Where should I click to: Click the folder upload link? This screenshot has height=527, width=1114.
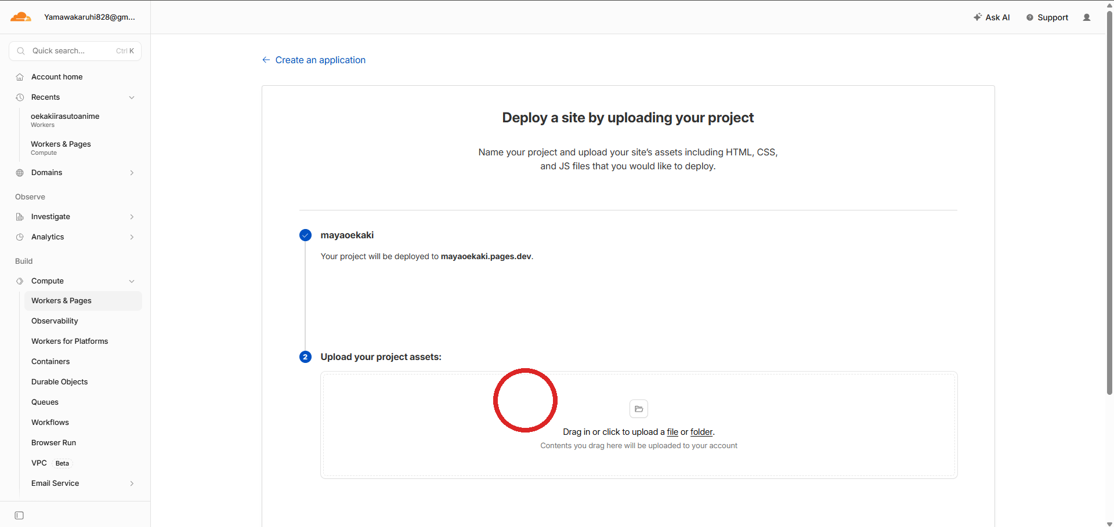click(x=701, y=432)
